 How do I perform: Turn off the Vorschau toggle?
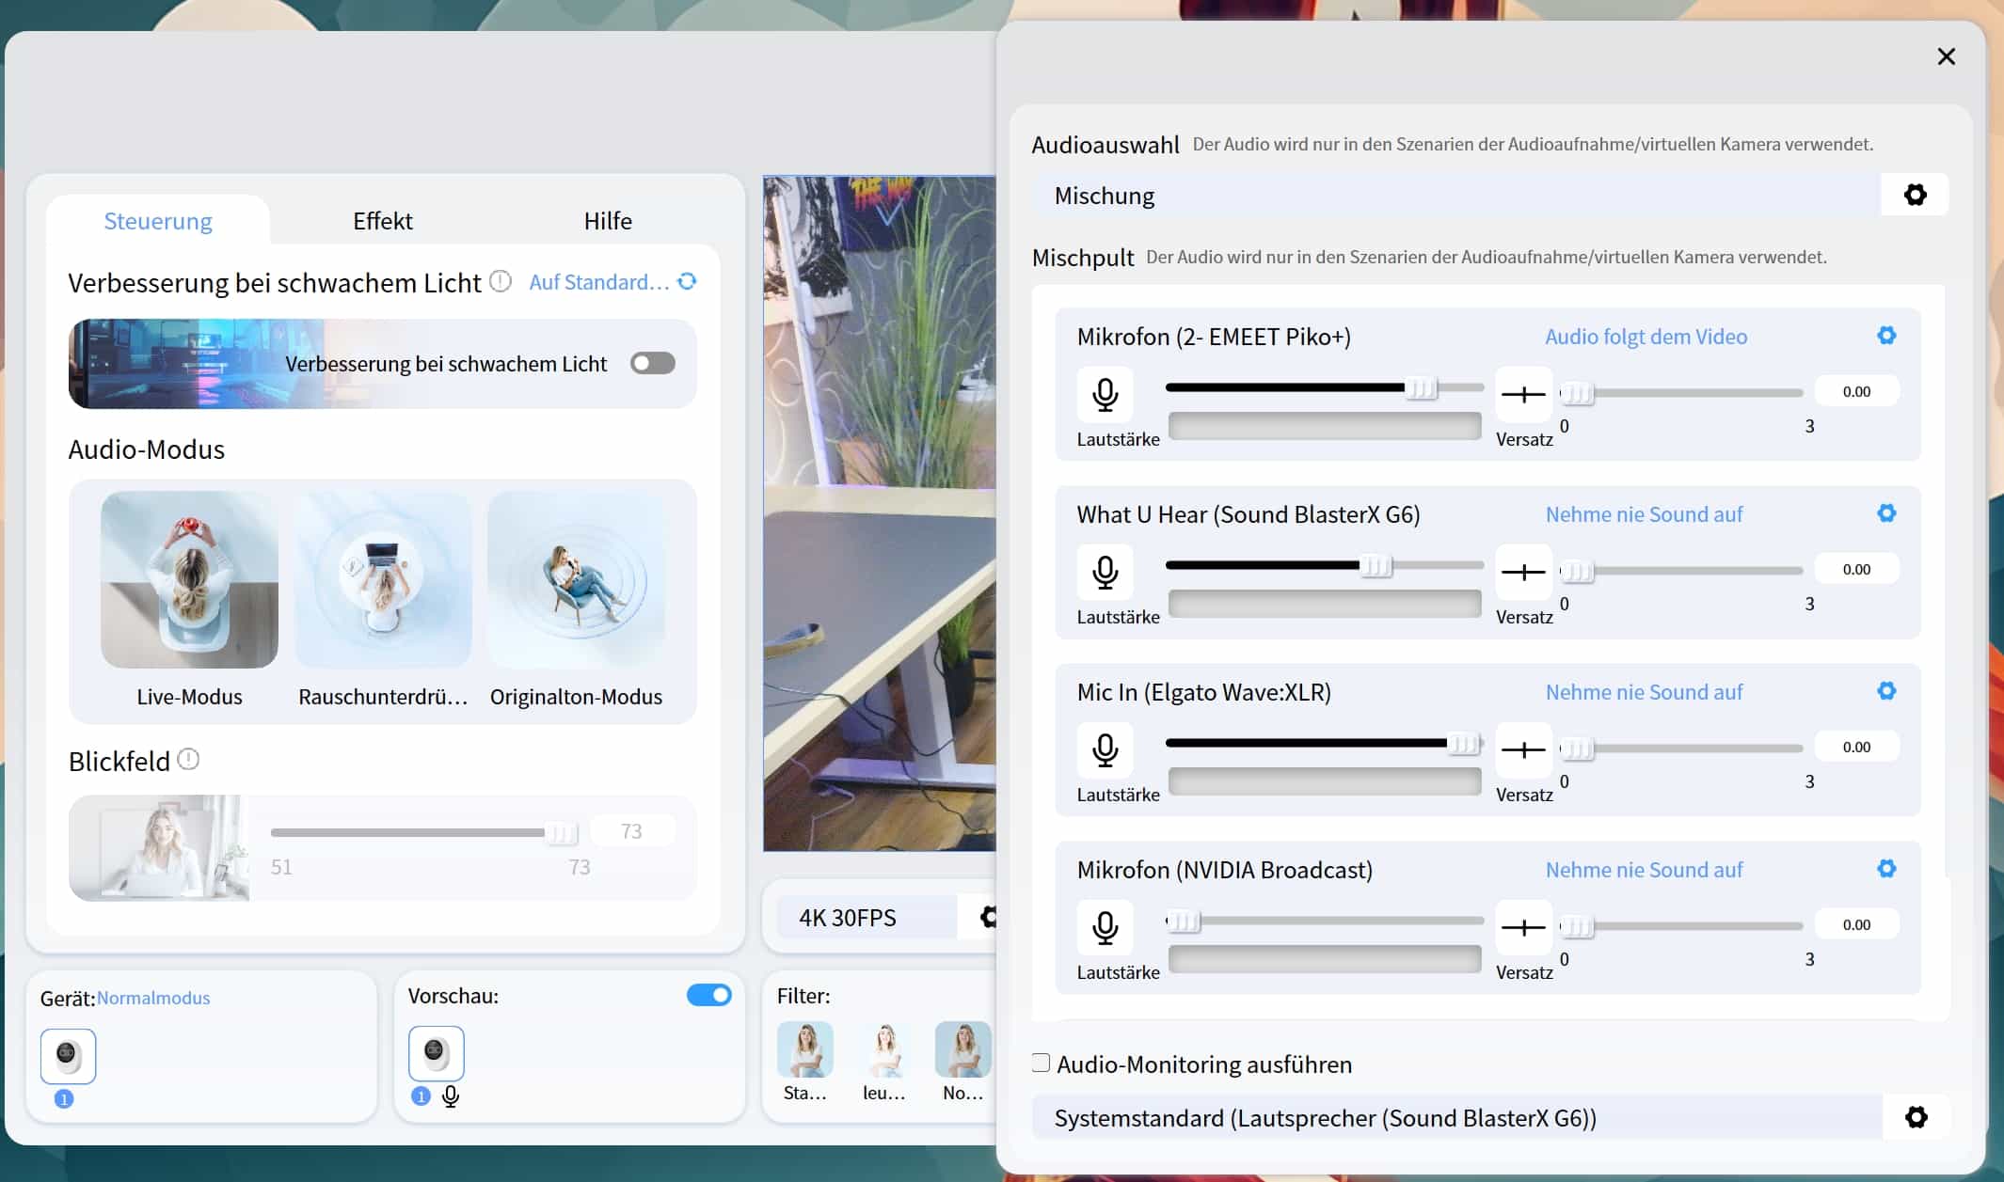point(708,996)
